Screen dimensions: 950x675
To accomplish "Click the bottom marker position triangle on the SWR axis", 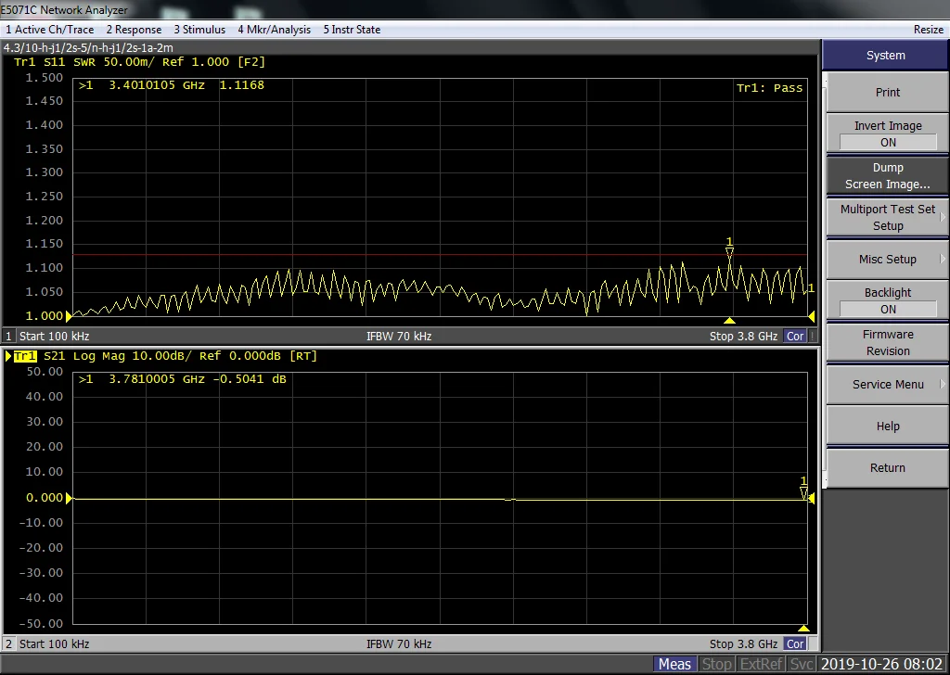I will point(729,321).
